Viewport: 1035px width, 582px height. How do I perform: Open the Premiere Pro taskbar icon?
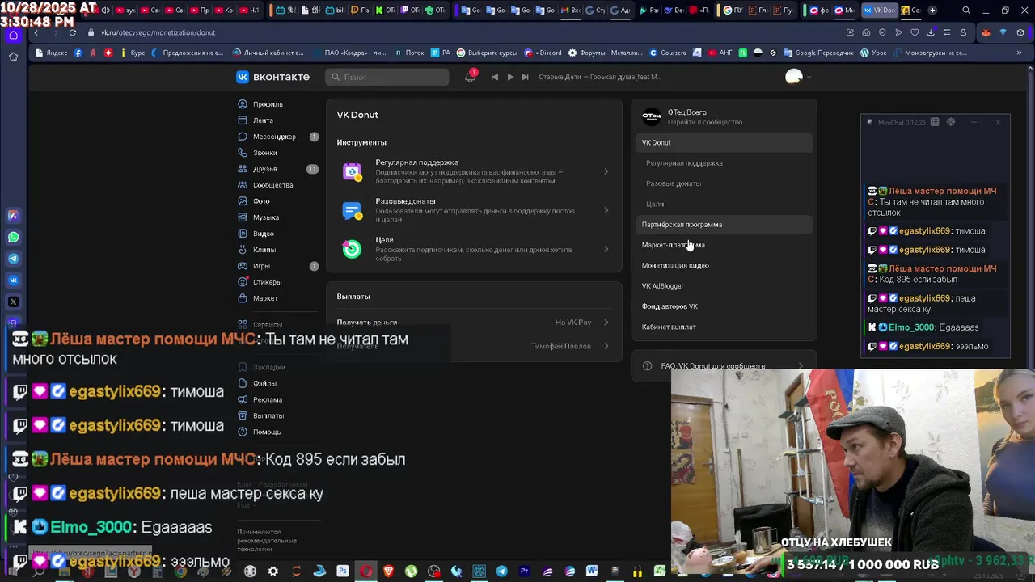[x=524, y=571]
